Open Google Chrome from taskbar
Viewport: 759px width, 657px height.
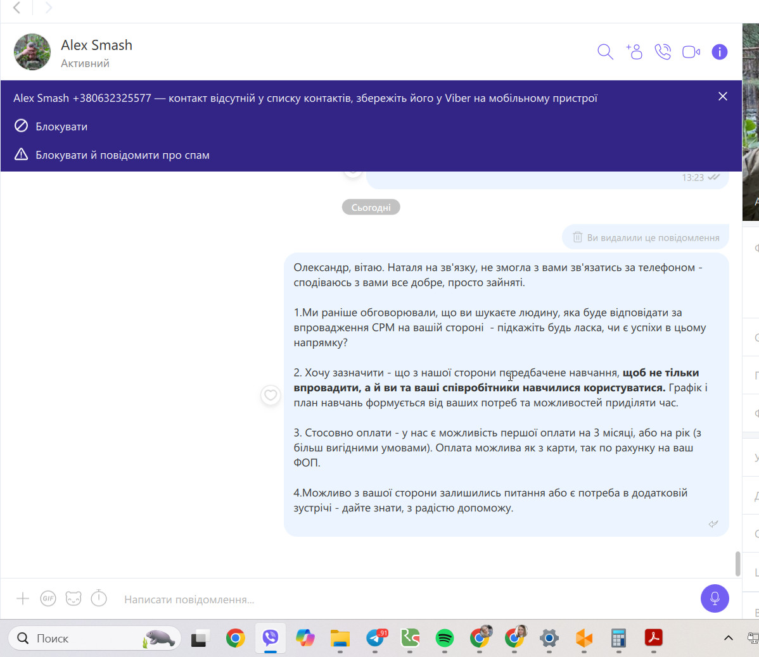point(235,639)
